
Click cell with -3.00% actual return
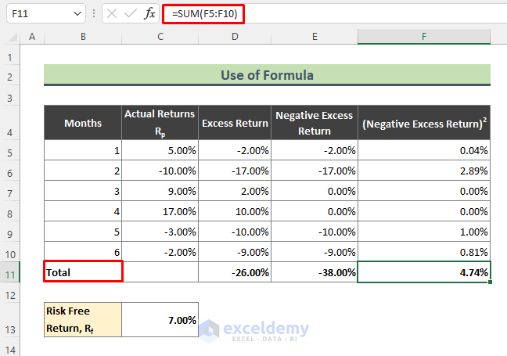point(160,232)
